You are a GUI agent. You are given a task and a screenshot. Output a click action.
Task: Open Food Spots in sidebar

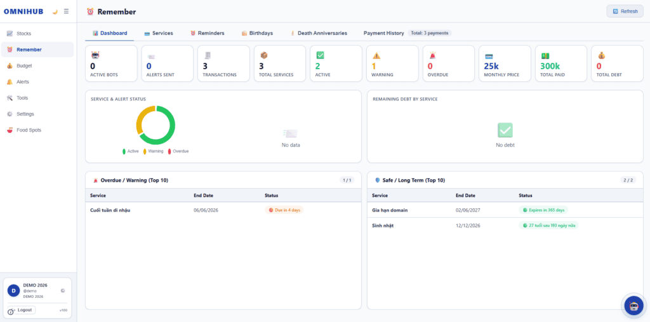(37, 130)
